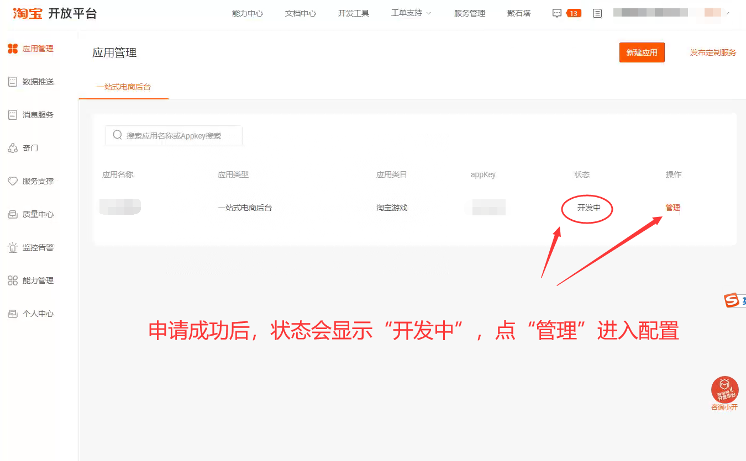This screenshot has height=461, width=746.
Task: Click the 状态 column header
Action: click(x=582, y=174)
